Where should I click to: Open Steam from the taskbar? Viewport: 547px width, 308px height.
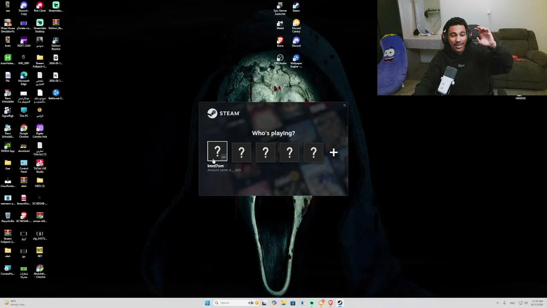tap(340, 303)
